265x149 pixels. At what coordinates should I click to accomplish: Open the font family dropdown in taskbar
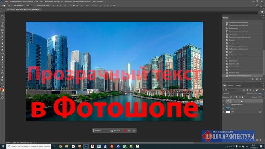102,131
